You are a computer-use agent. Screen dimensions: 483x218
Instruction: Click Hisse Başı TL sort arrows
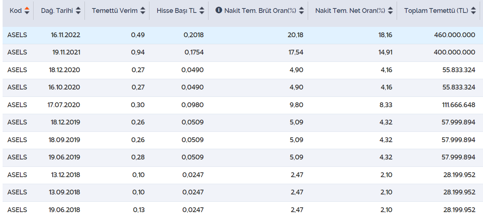click(201, 11)
